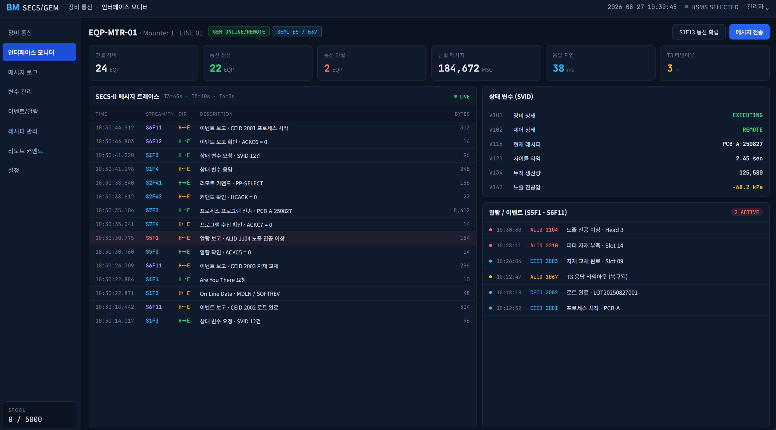Click the GEM ONLINE/REMOTE status badge

coord(239,32)
